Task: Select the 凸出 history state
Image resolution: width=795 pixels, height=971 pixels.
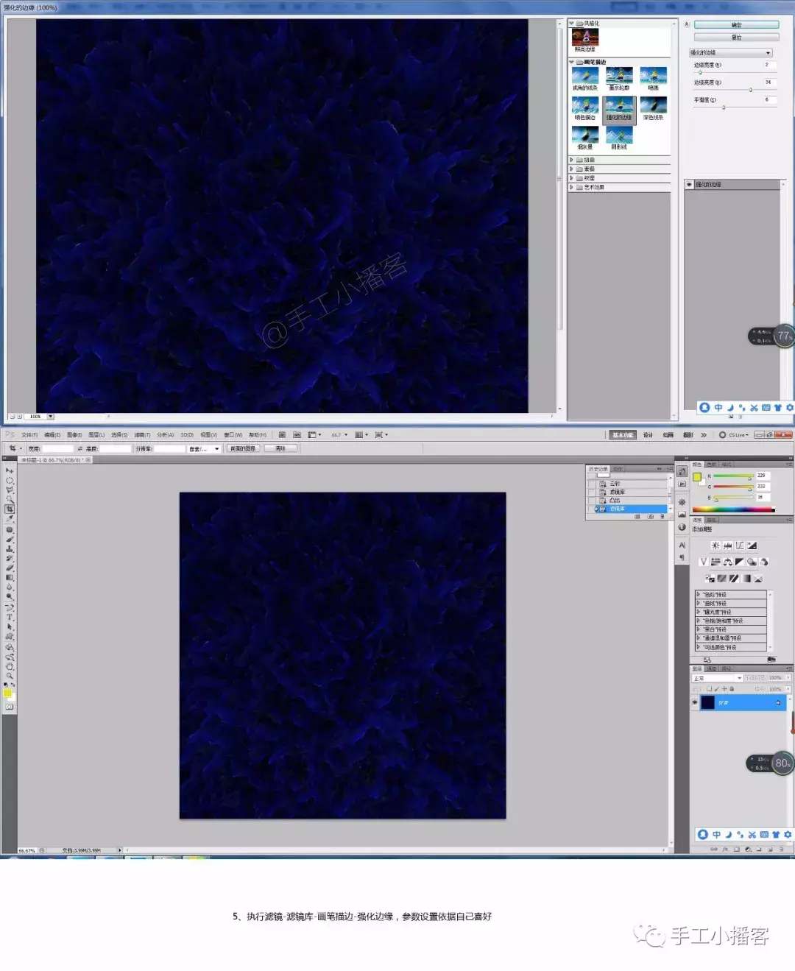Action: click(x=633, y=500)
